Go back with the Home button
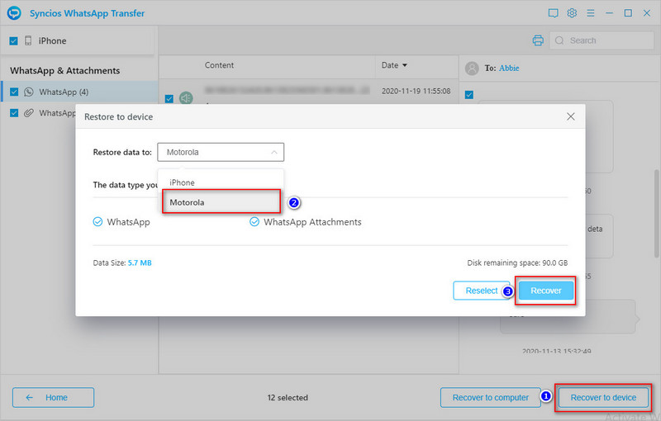This screenshot has height=421, width=661. [53, 397]
